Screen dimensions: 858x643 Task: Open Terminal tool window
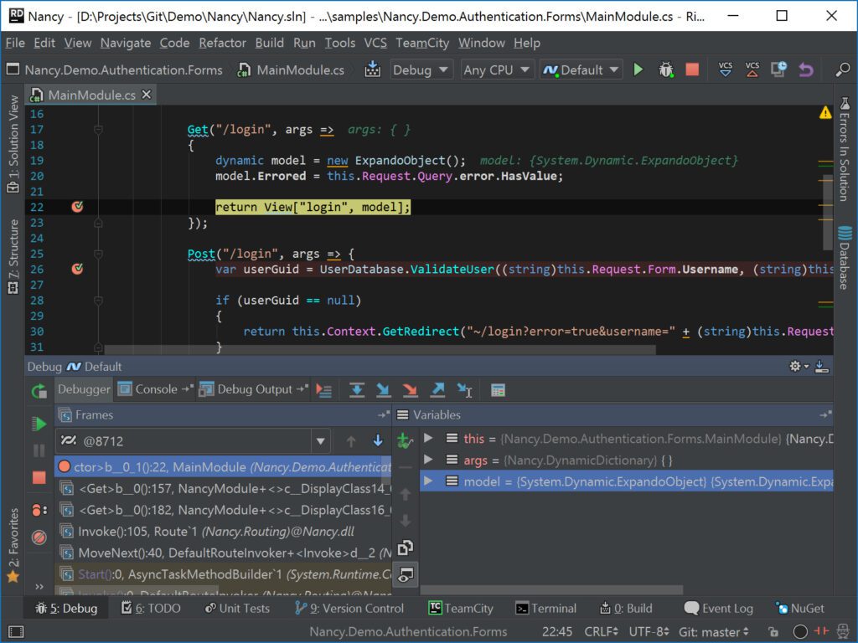pyautogui.click(x=546, y=608)
